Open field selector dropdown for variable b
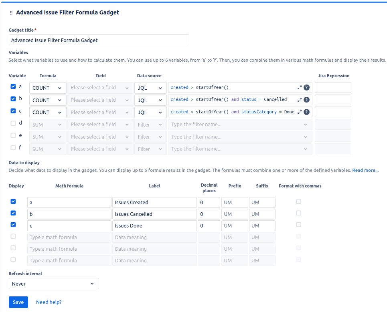387x312 pixels. click(100, 100)
